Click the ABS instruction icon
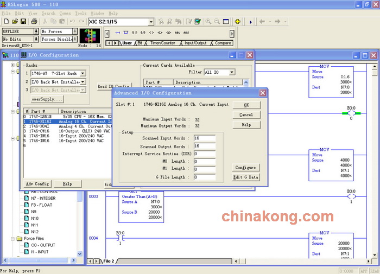The height and width of the screenshot is (274, 380). coord(186,33)
